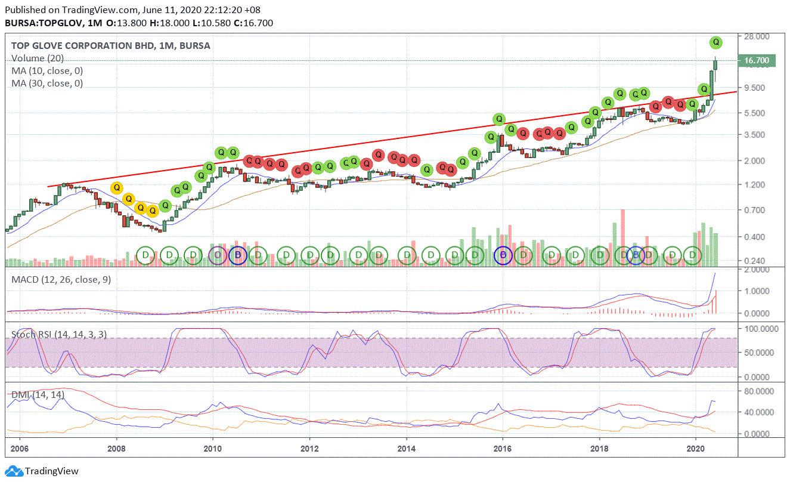790x485 pixels.
Task: Select the purple O marker near 2010
Action: pyautogui.click(x=218, y=255)
